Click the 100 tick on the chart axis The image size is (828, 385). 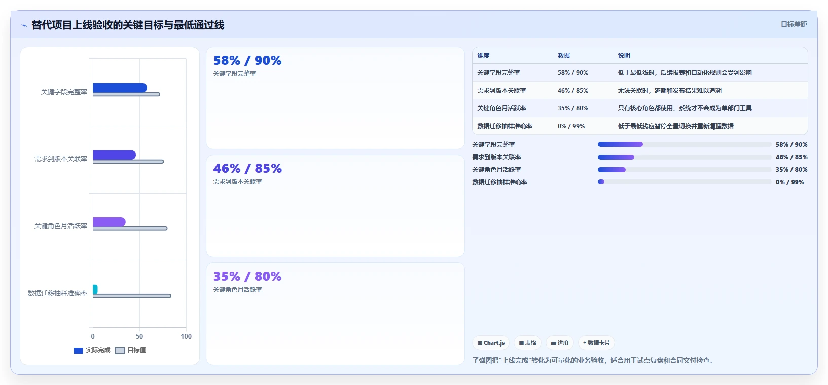pyautogui.click(x=186, y=336)
